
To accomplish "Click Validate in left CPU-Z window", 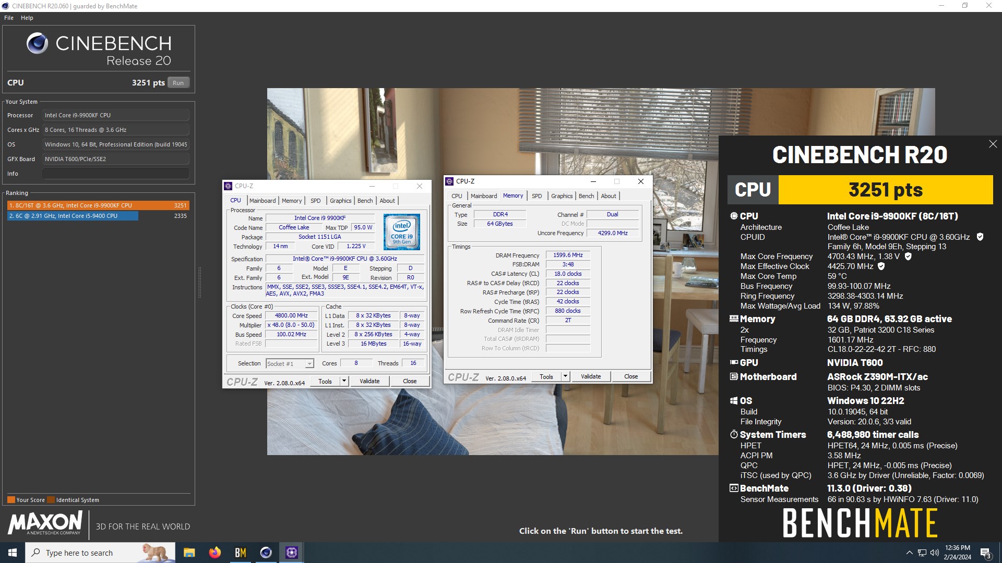I will 369,381.
